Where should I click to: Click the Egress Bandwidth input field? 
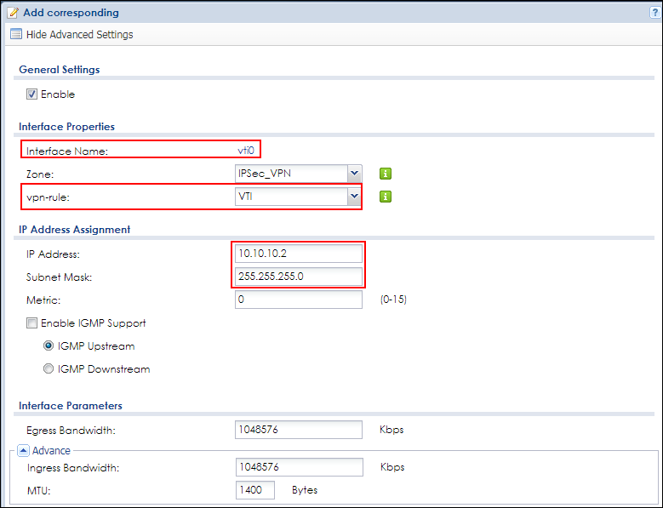[298, 430]
